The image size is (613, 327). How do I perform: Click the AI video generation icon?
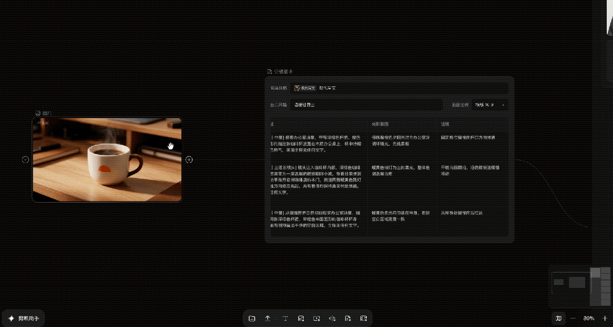[317, 318]
